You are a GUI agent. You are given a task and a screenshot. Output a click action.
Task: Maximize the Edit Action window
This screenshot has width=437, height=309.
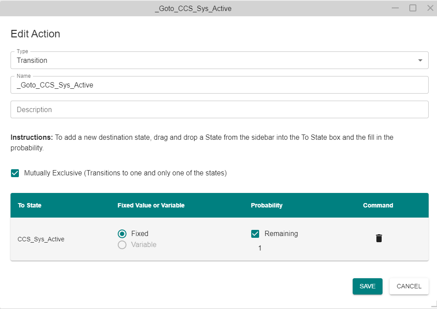(413, 8)
